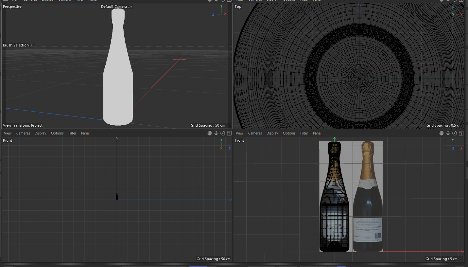Click the red X-axis arrowhead in Front view

462,252
